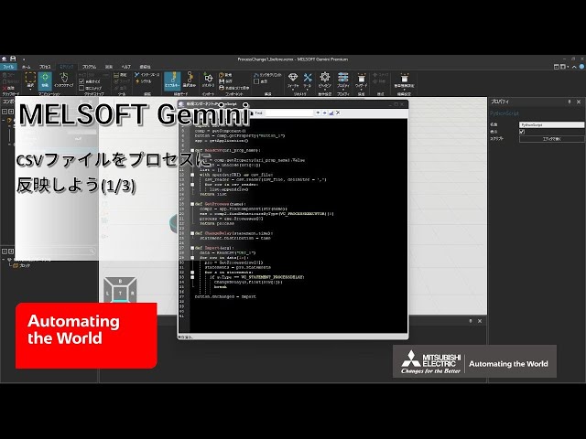Viewport: 586px width, 439px height.
Task: Collapse the ChangeDelay function fold marker
Action: click(x=192, y=233)
